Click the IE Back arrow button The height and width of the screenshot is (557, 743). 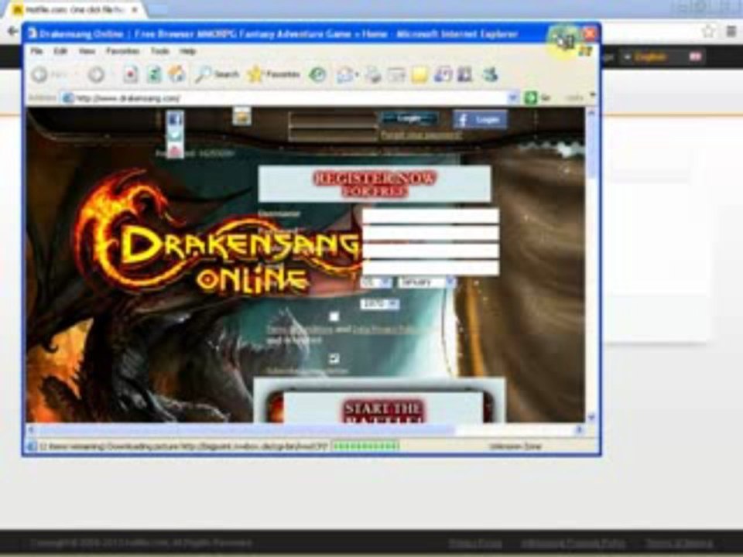click(39, 74)
